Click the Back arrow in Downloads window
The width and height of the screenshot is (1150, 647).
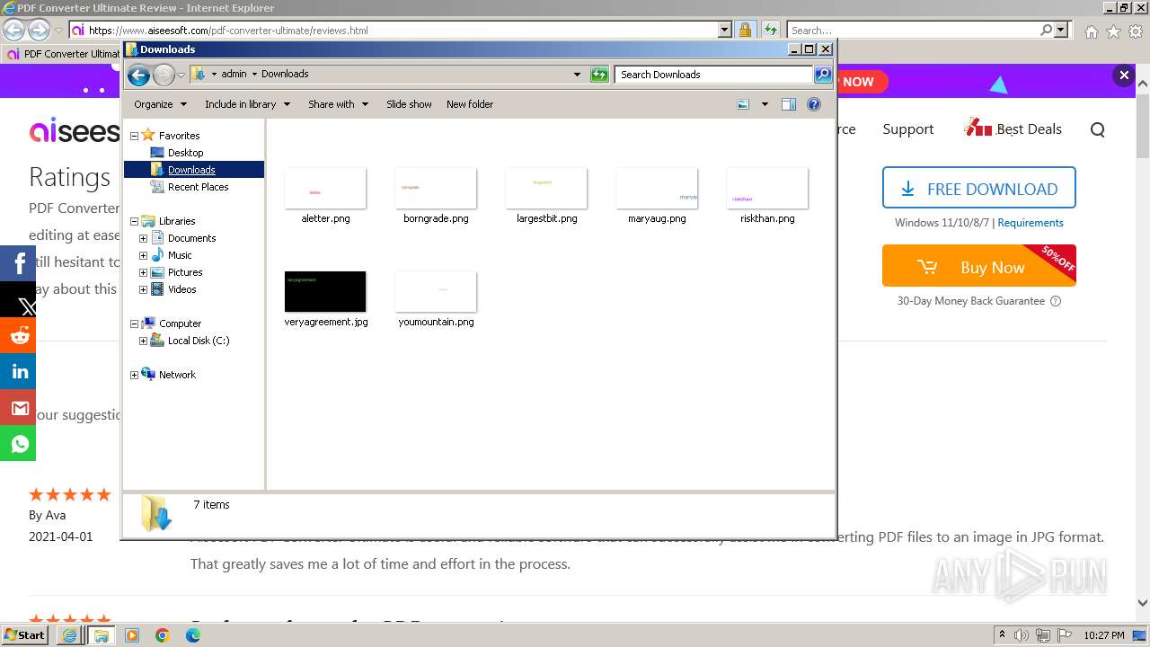[138, 75]
